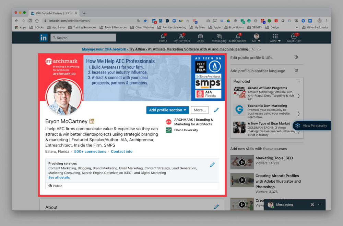Expand the Me account dropdown
343x226 pixels.
256,38
